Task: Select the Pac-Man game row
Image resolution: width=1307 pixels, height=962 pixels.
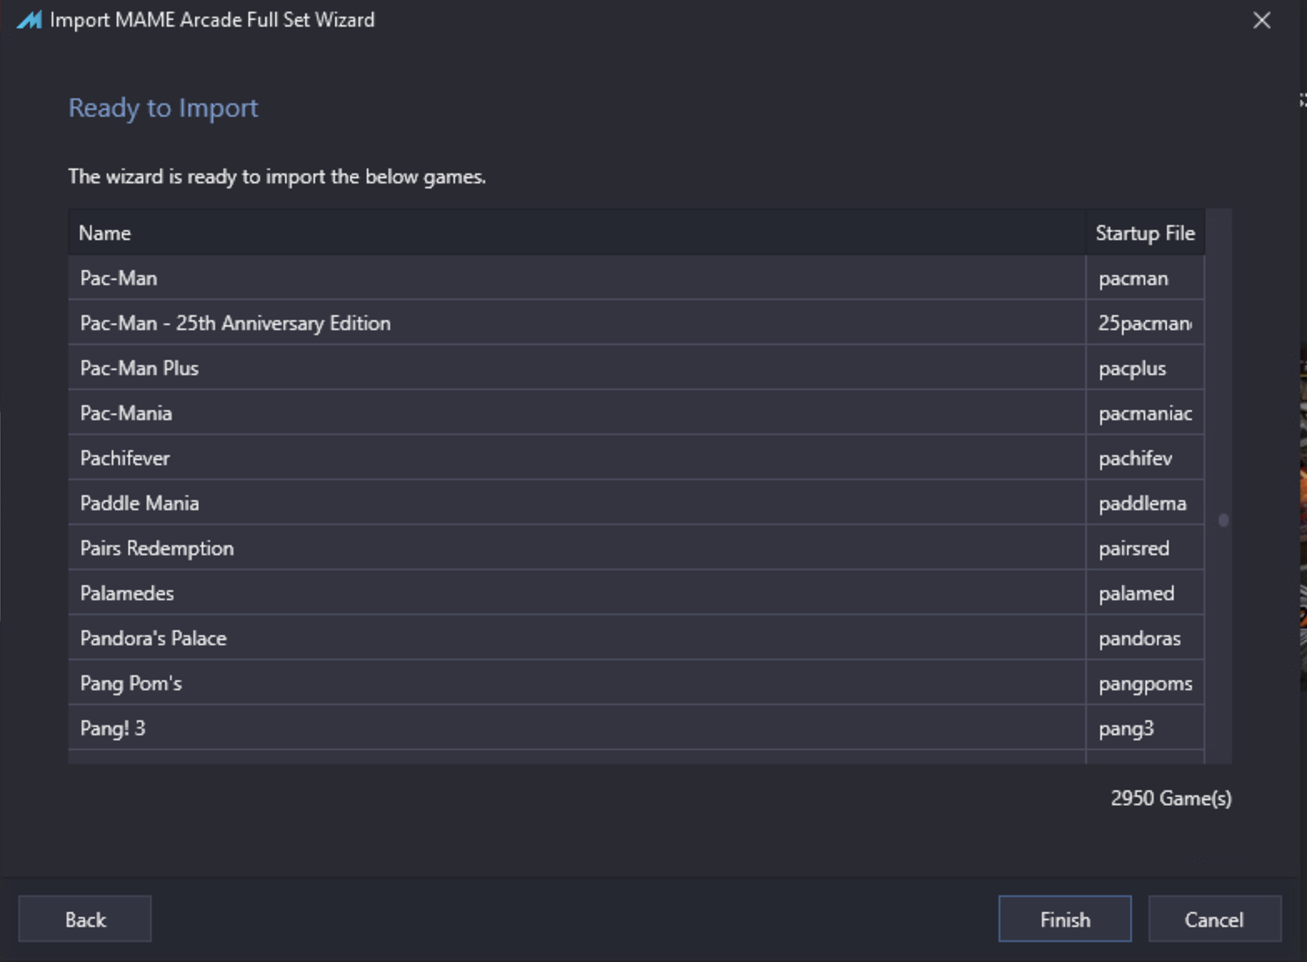Action: tap(119, 278)
